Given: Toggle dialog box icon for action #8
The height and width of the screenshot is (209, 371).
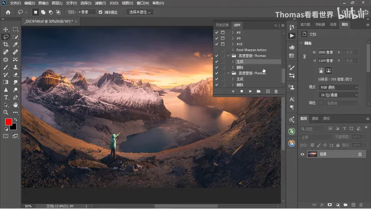Looking at the screenshot, I should (223, 32).
